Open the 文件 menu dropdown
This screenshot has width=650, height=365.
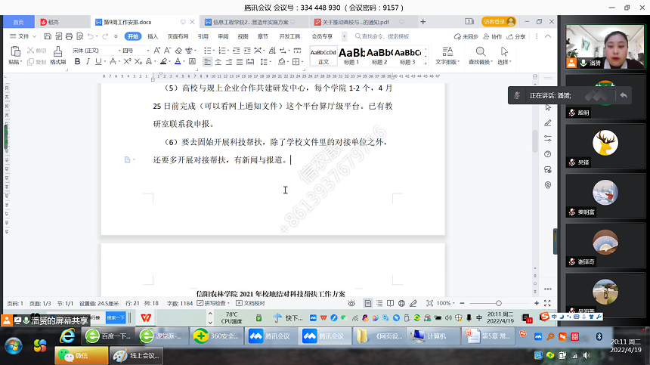point(23,36)
